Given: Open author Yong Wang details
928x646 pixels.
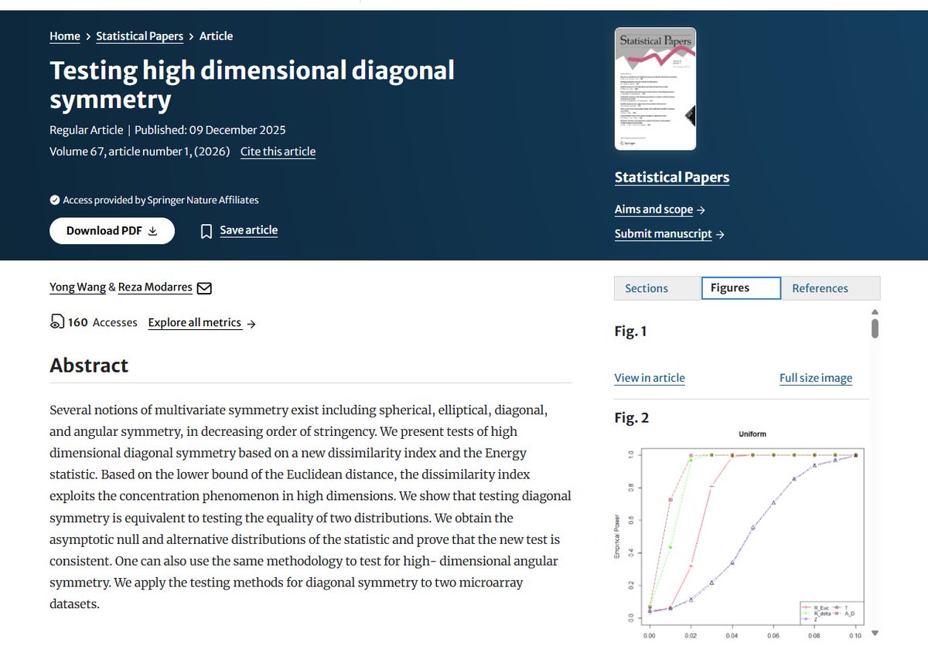Looking at the screenshot, I should (77, 287).
